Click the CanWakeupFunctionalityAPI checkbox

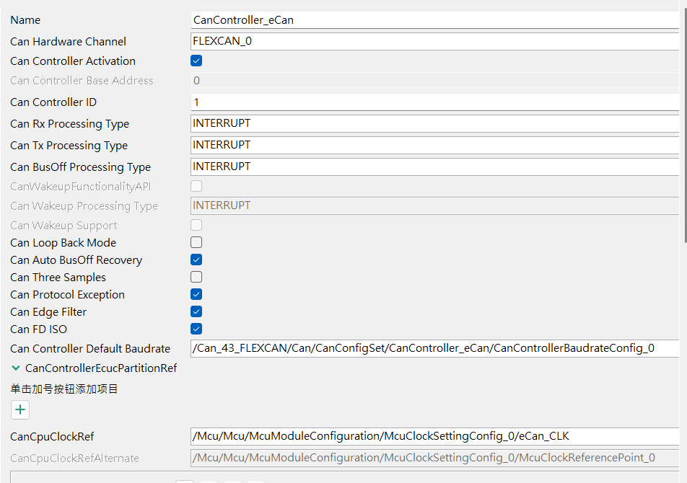click(x=196, y=187)
